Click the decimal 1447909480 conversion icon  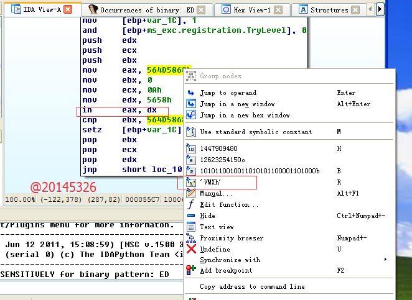[x=191, y=149]
